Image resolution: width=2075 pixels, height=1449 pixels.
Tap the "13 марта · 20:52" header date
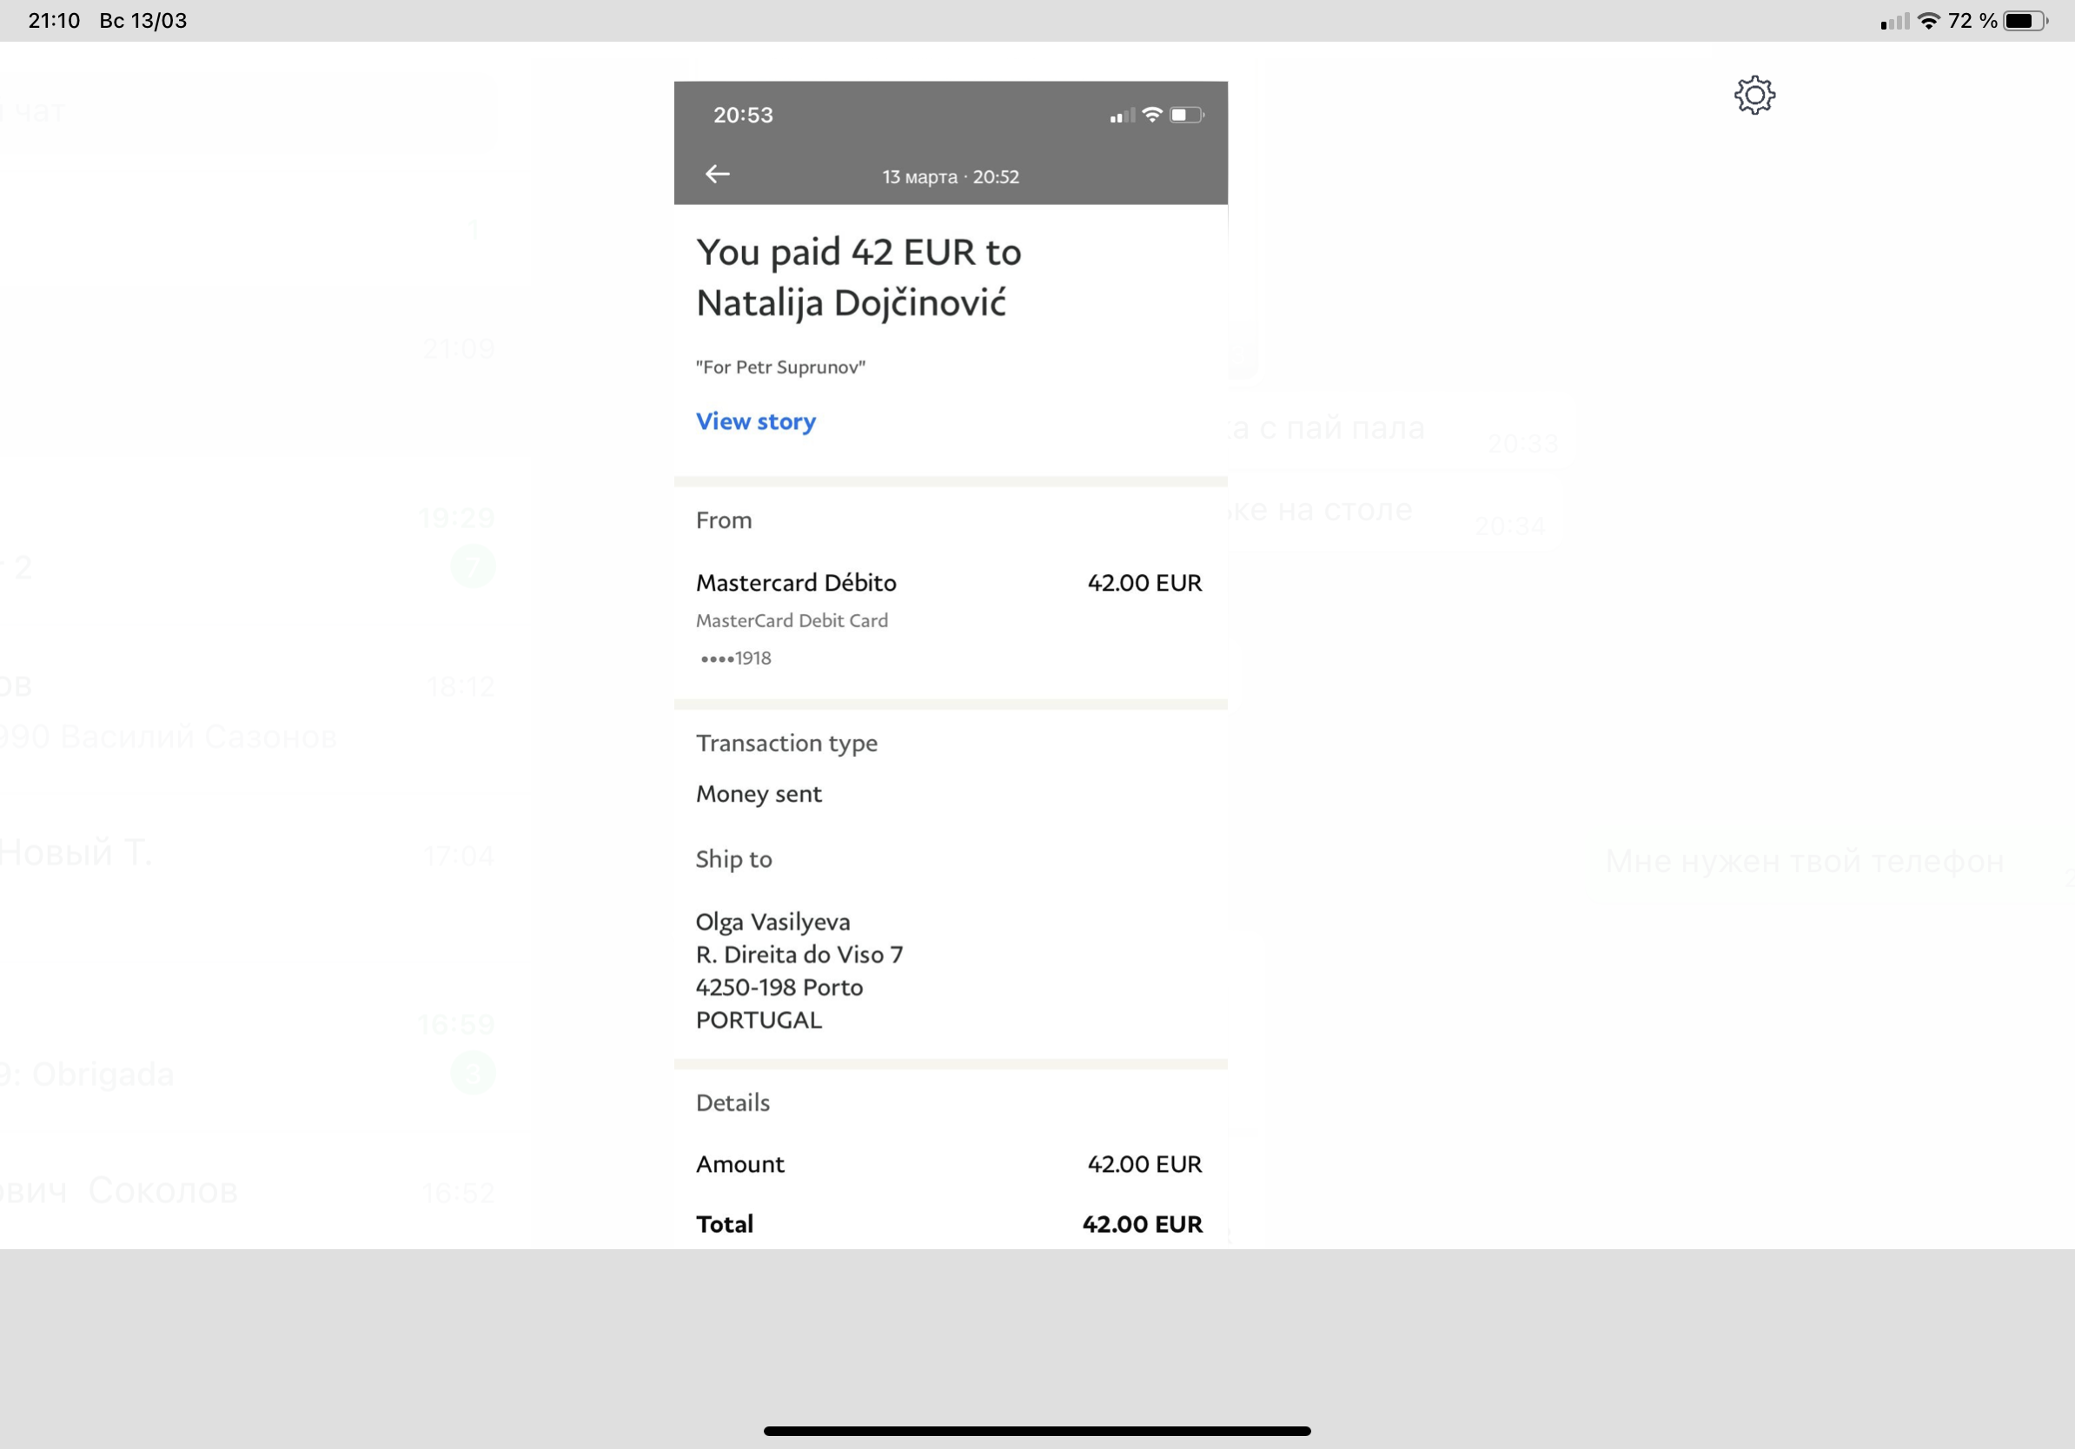click(x=951, y=177)
